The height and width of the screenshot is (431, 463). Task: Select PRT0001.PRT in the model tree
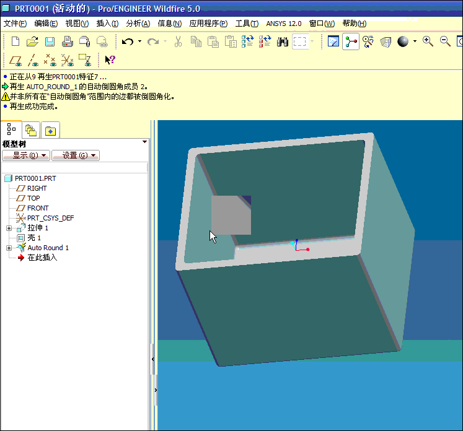(x=35, y=178)
